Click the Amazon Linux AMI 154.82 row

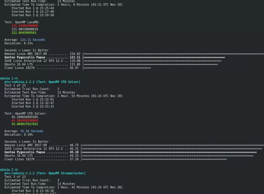[x=134, y=54]
